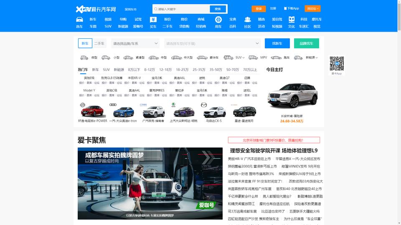
Task: Click the Nissan logo above 轩逸
Action: tap(83, 105)
